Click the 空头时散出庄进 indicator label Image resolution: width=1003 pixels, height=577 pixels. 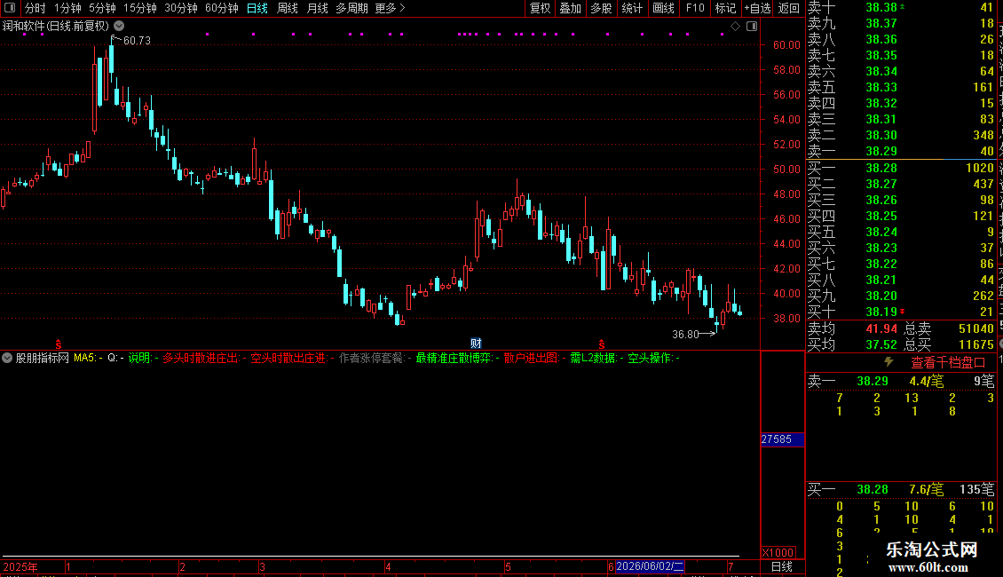292,358
